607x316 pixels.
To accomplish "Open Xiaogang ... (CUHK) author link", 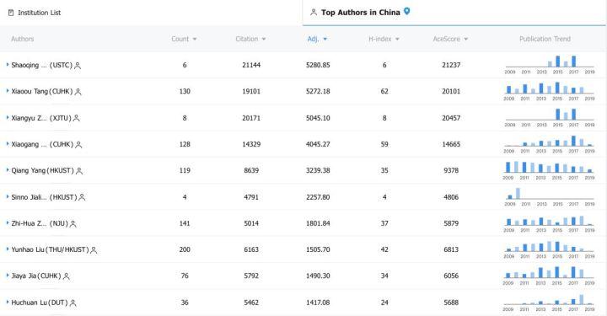I will point(42,144).
